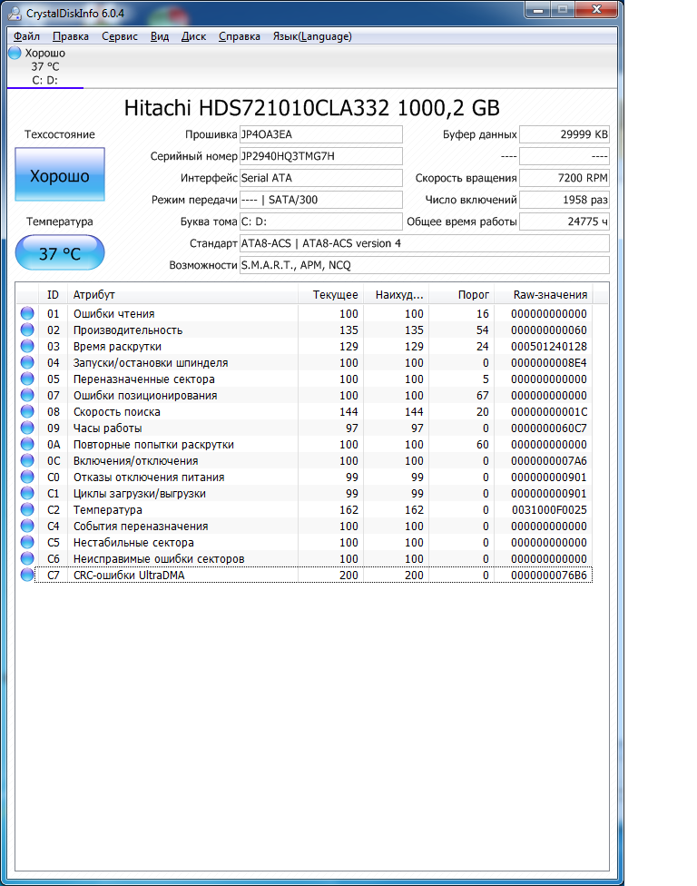
Task: Click the ID column header
Action: click(54, 294)
